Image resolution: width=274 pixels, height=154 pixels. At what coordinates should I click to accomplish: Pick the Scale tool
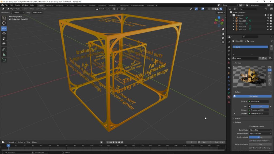4,39
